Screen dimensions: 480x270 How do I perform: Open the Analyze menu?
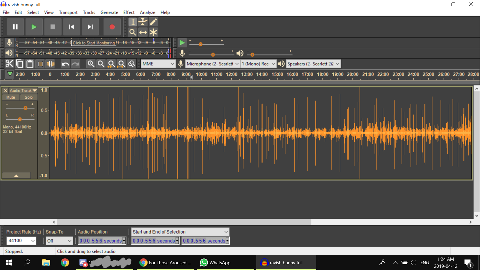[x=147, y=12]
